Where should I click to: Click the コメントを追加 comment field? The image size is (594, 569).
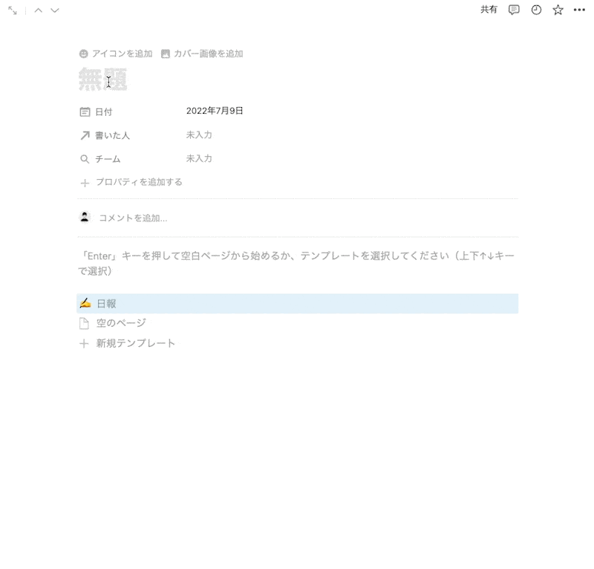coord(133,218)
